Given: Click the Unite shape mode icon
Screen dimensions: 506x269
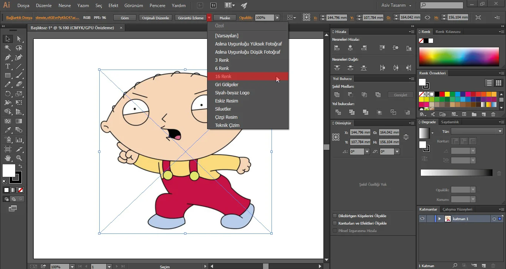Looking at the screenshot, I should click(x=337, y=95).
